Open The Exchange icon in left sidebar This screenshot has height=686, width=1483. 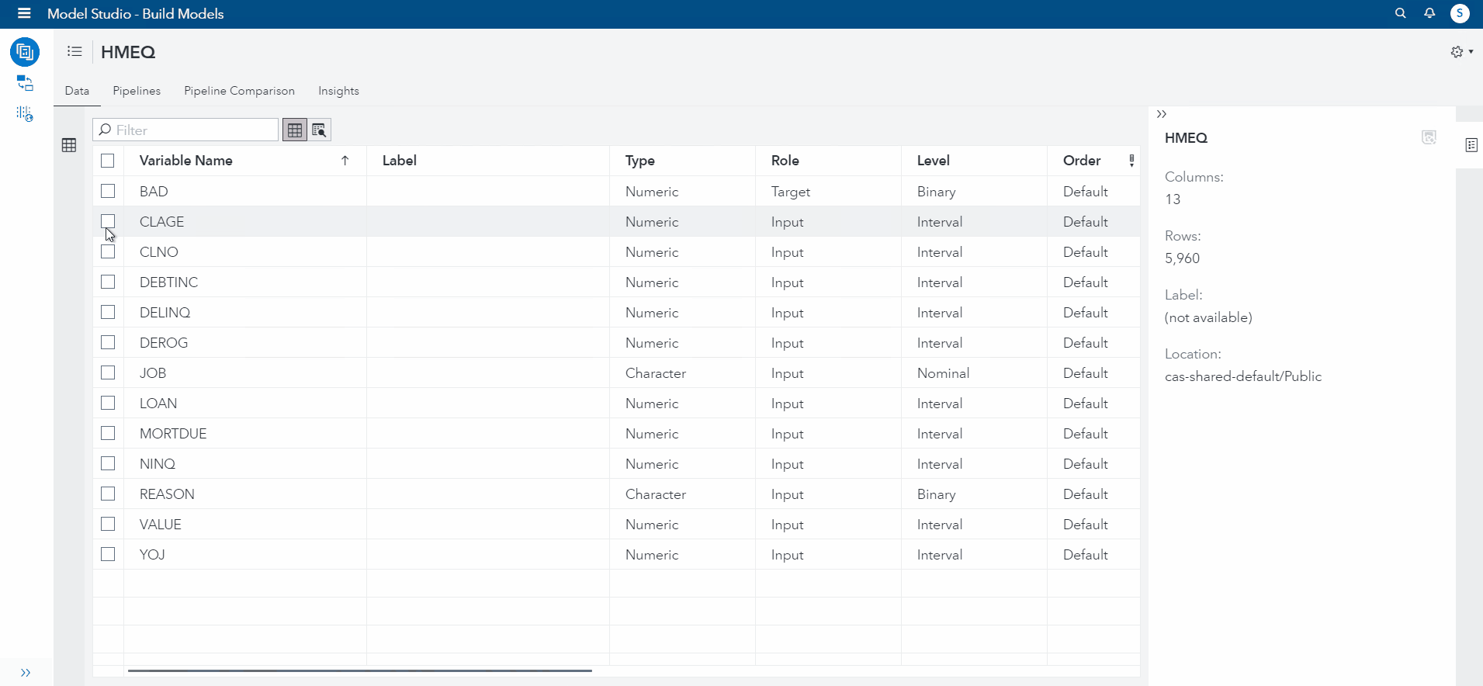tap(25, 83)
